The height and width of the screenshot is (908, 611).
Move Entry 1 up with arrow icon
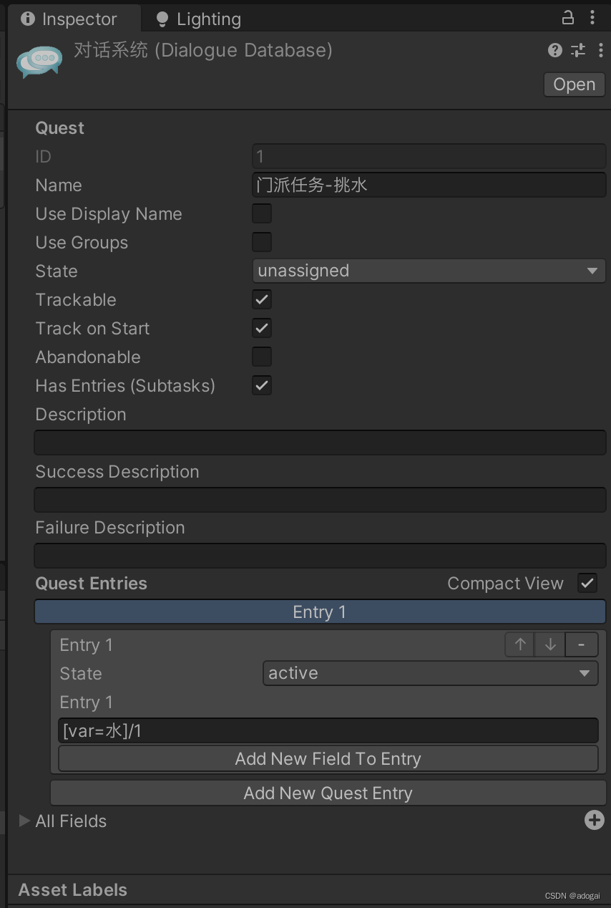pyautogui.click(x=519, y=644)
